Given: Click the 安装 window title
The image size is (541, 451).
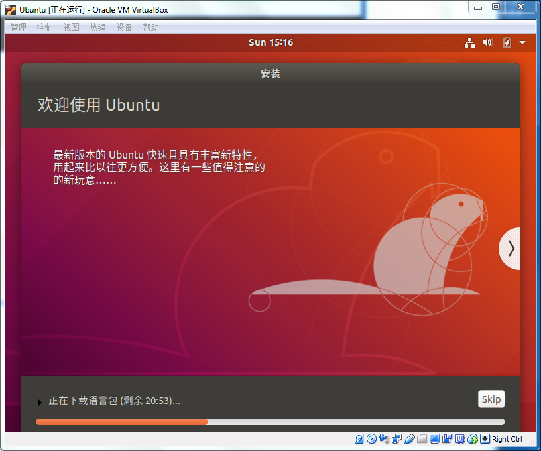Looking at the screenshot, I should [x=270, y=74].
